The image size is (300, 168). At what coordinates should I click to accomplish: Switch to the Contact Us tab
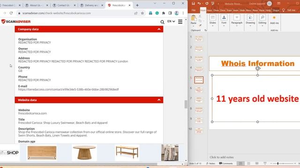(x=64, y=5)
